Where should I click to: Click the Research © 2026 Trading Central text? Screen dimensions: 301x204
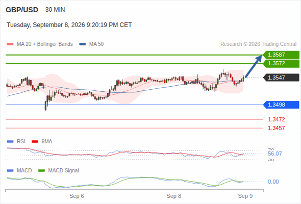[258, 44]
